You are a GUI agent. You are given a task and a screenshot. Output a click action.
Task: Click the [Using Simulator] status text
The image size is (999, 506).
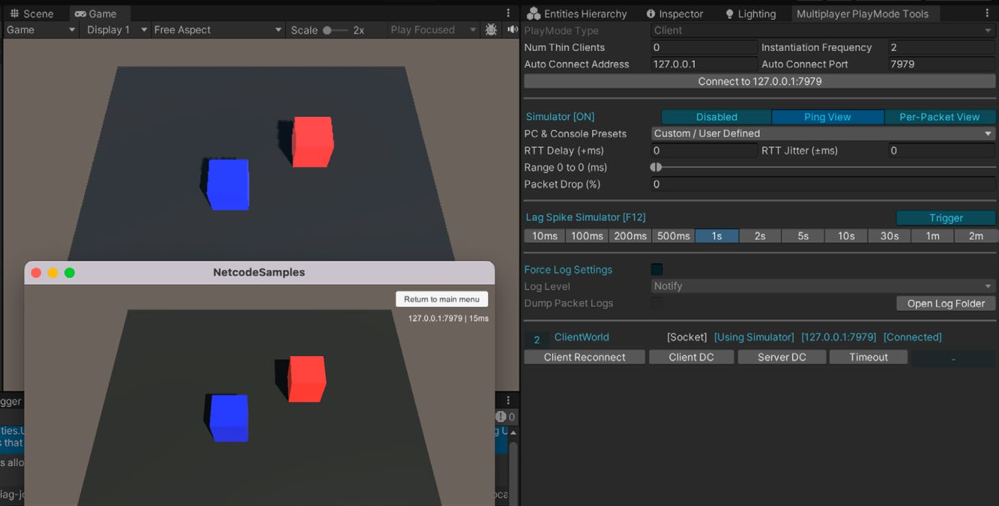tap(754, 338)
